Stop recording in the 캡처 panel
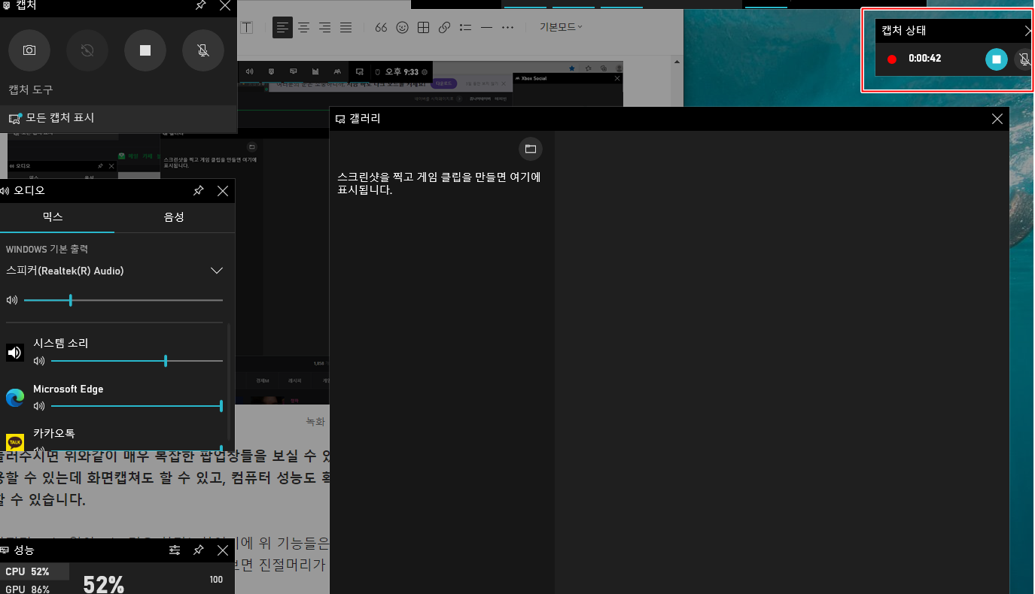The height and width of the screenshot is (594, 1035). tap(145, 50)
